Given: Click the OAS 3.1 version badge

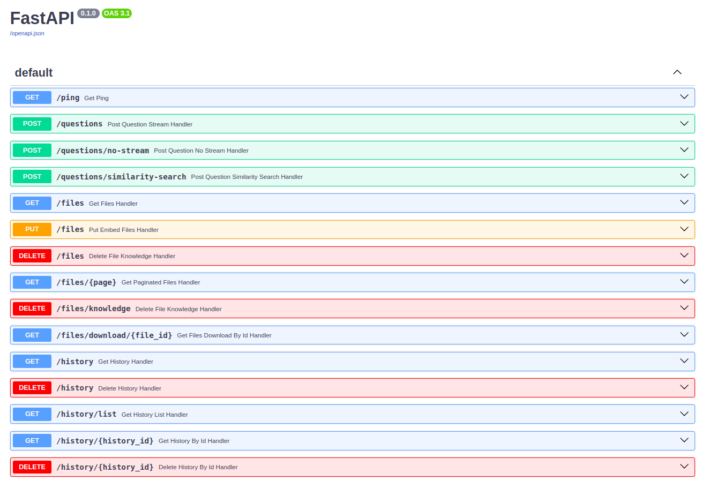Looking at the screenshot, I should click(x=117, y=13).
